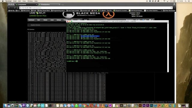Viewport: 192px width, 108px height.
Task: Click the browser back arrow
Action: click(x=9, y=8)
